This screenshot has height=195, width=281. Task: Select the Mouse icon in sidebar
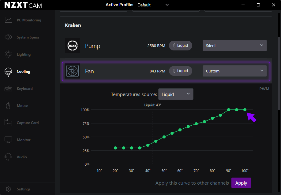[8, 106]
